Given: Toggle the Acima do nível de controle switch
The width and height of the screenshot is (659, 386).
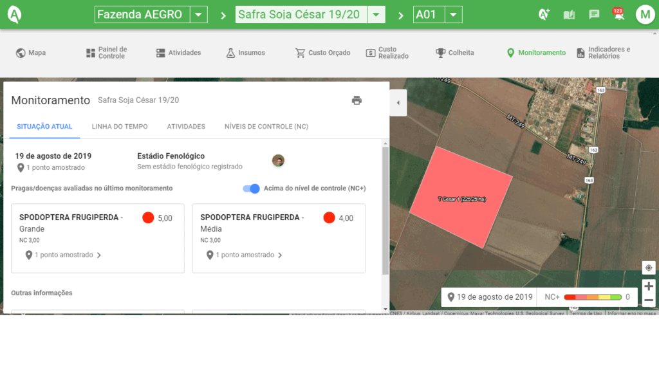Looking at the screenshot, I should tap(250, 188).
